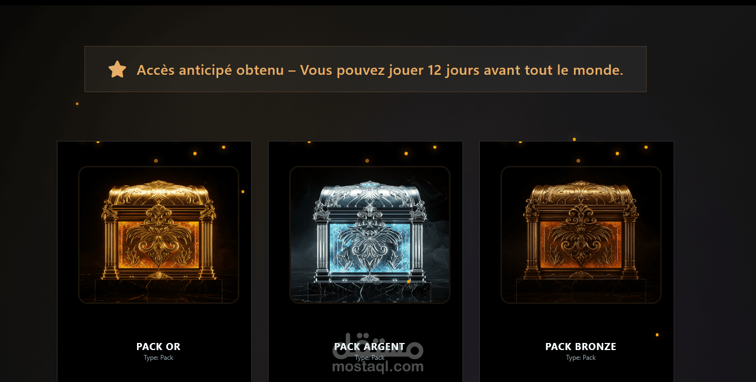Screen dimensions: 756x382
Task: Open the PACK ARGENT title
Action: [x=369, y=347]
